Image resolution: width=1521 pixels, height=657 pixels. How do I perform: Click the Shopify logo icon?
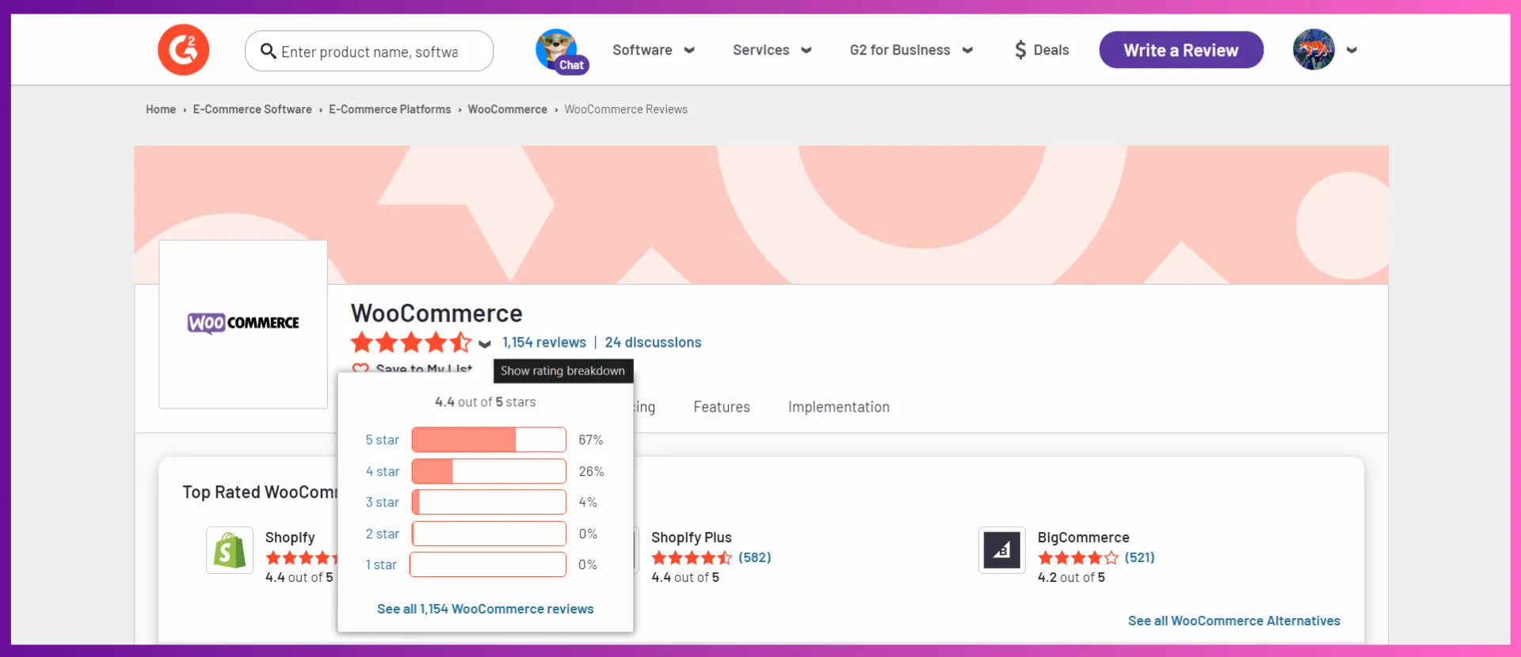(x=230, y=550)
